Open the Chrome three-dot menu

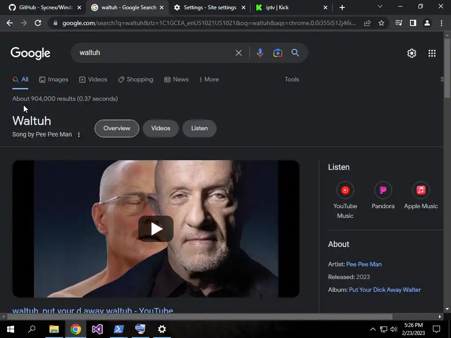coord(441,23)
